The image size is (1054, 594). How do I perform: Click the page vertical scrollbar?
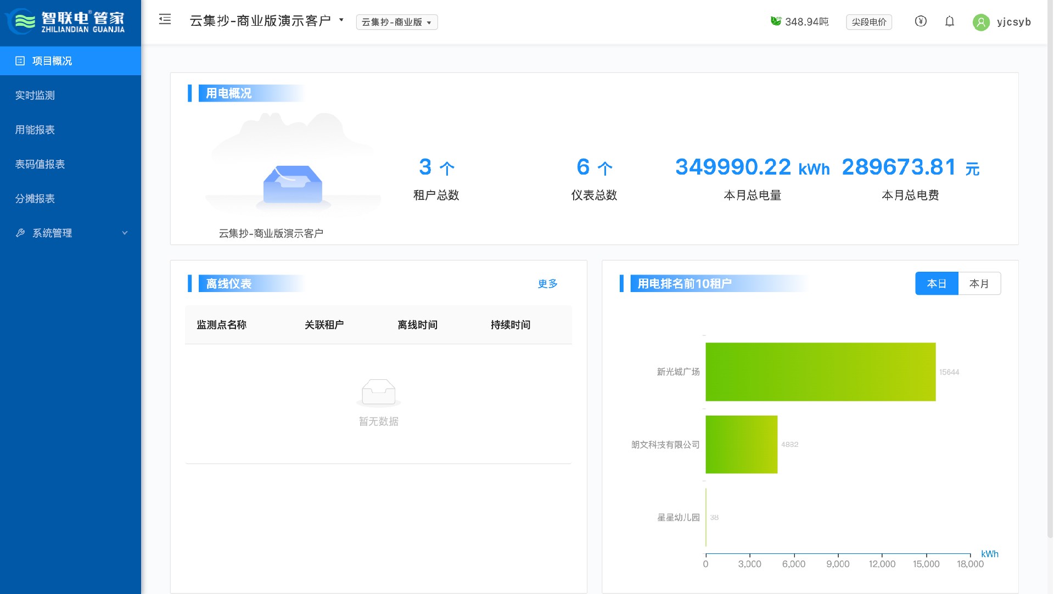pyautogui.click(x=1050, y=274)
